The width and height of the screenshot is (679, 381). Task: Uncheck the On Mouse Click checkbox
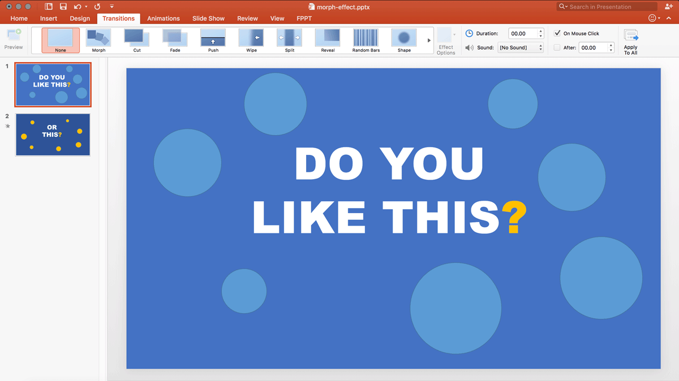click(557, 33)
